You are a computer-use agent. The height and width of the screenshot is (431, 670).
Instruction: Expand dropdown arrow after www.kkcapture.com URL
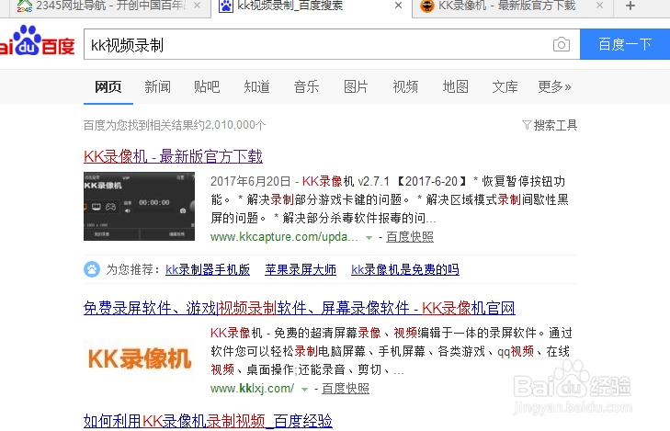coord(369,237)
